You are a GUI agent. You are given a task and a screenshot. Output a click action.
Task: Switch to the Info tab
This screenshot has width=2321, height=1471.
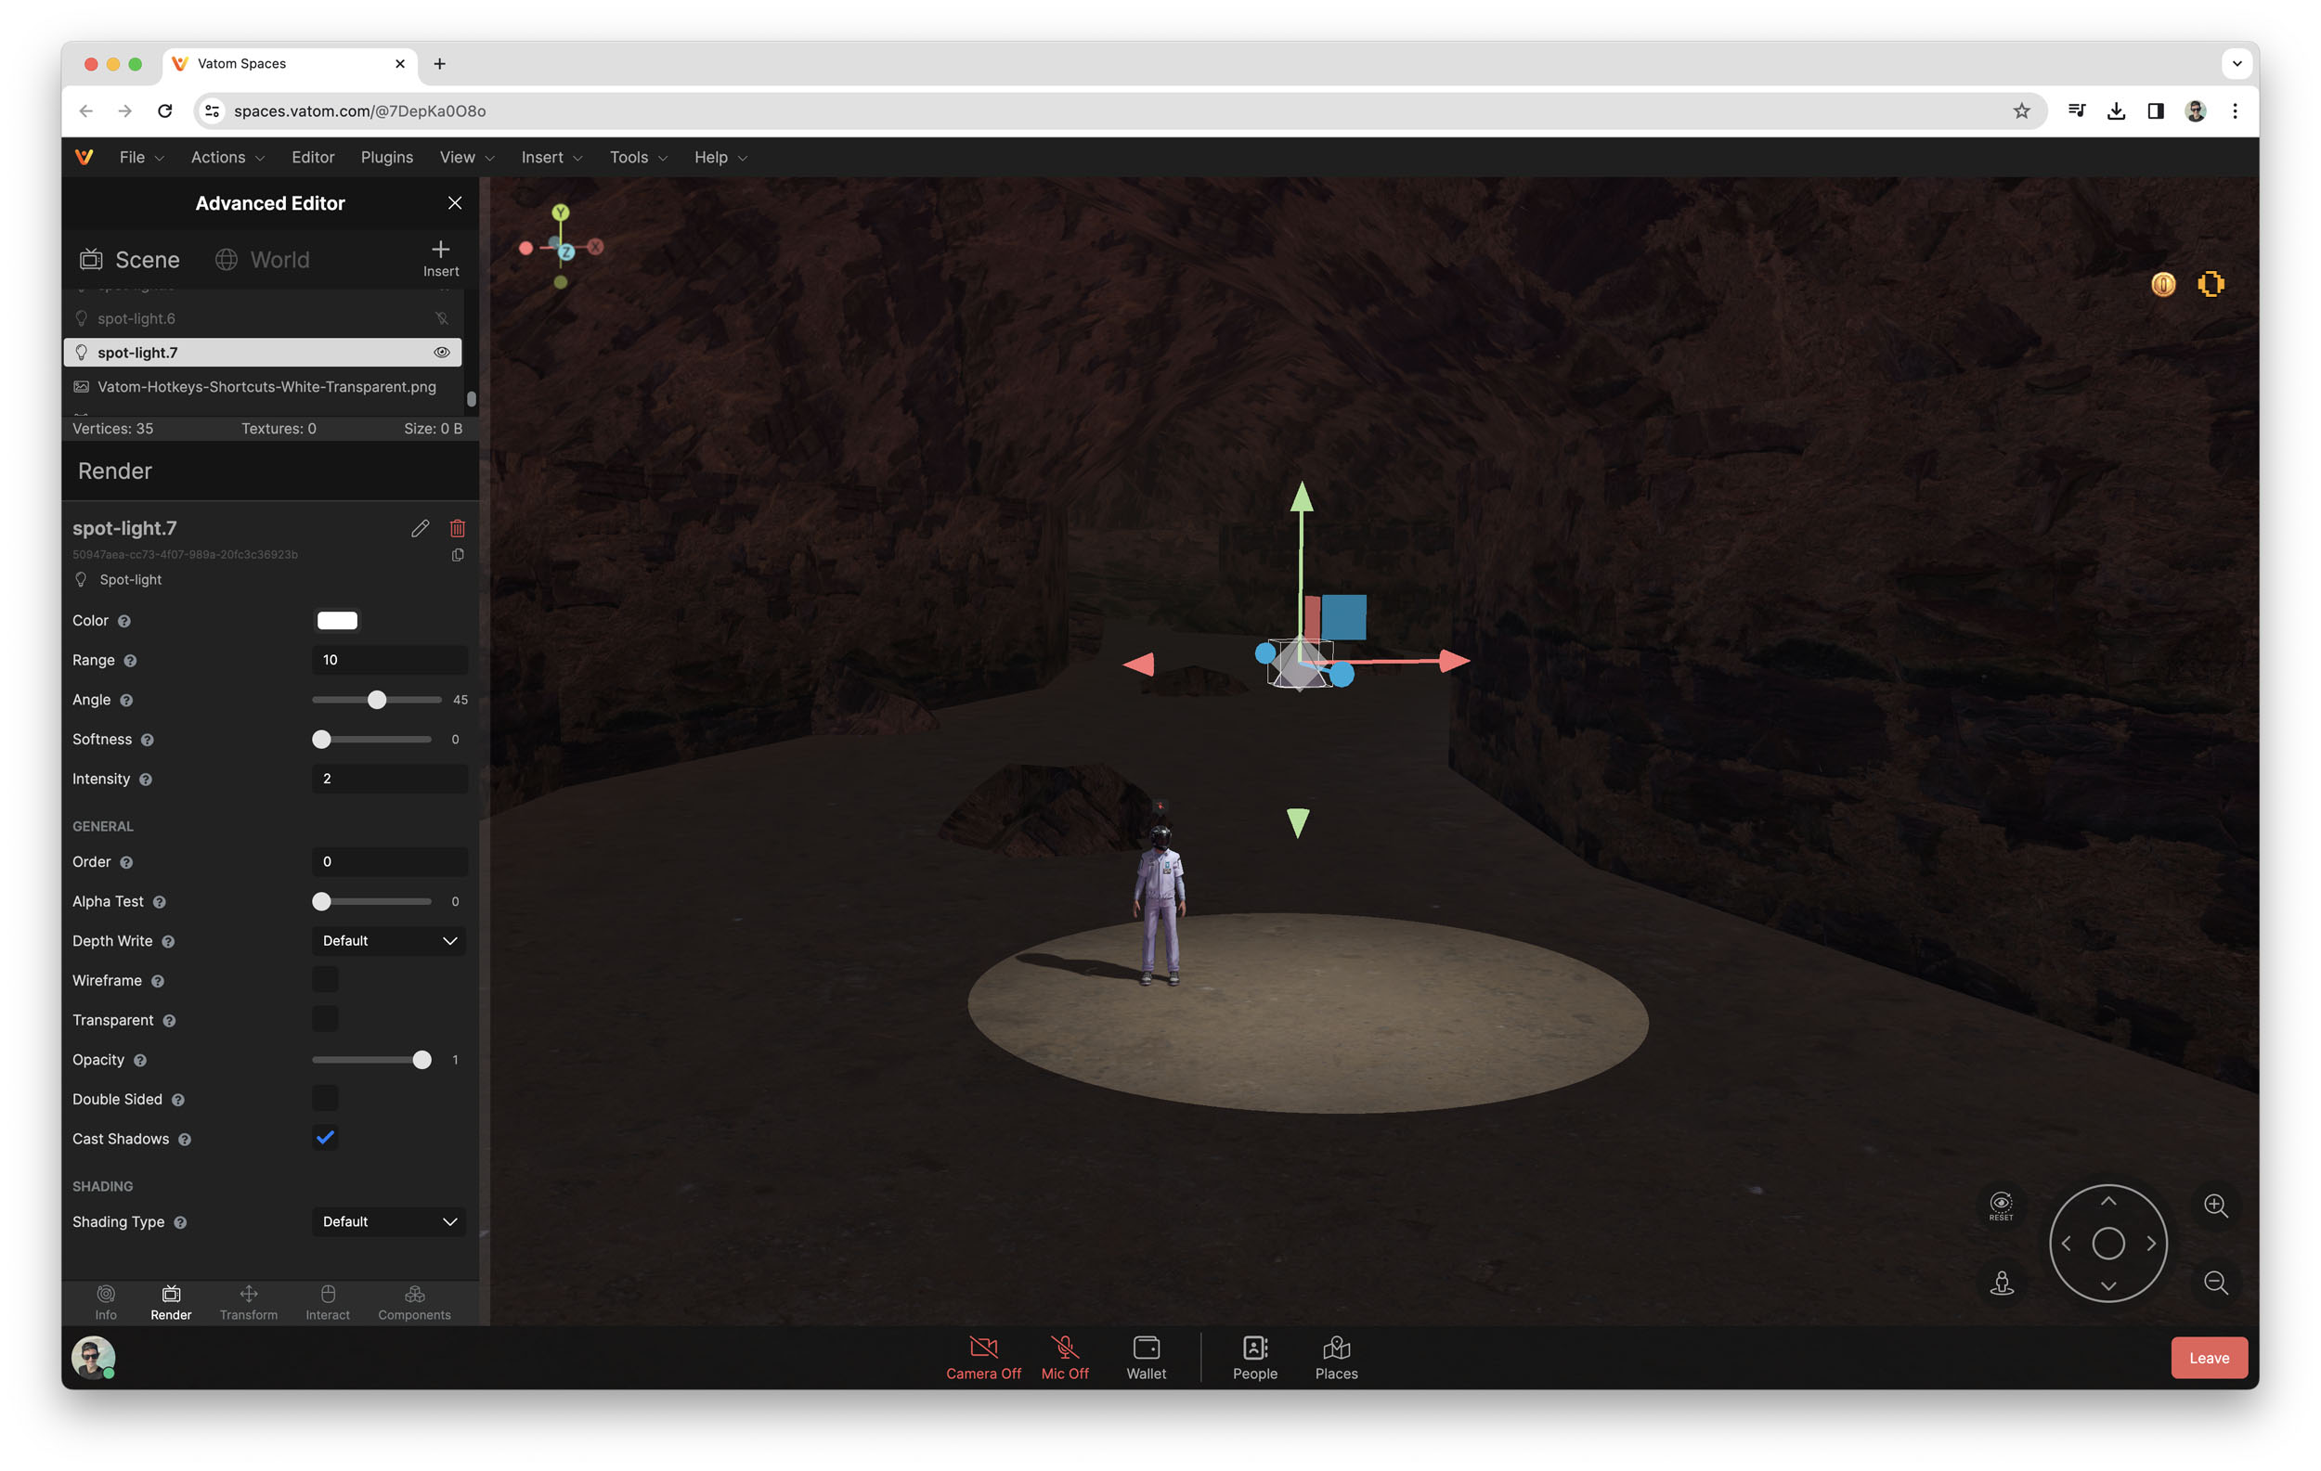coord(106,1303)
